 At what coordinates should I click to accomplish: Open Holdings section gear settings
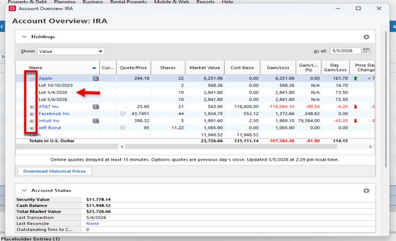tap(366, 37)
